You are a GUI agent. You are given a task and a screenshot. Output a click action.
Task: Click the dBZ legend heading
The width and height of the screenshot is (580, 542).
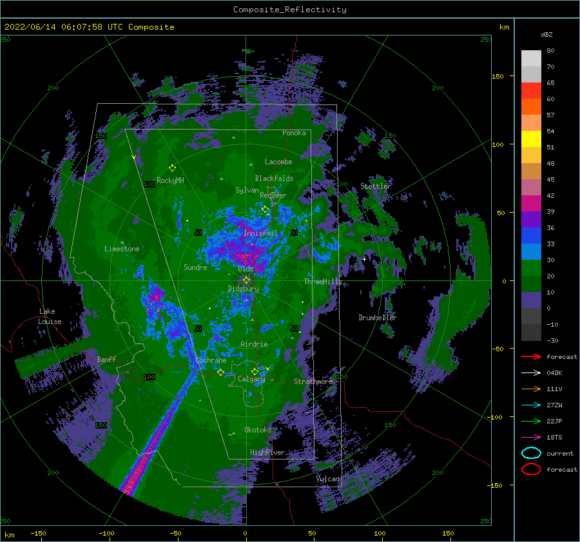click(x=546, y=34)
